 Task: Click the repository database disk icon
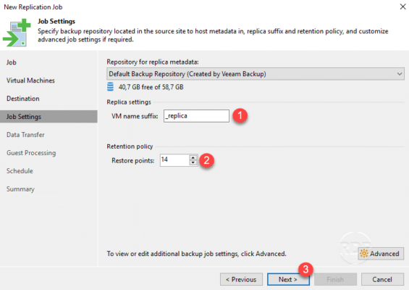(x=110, y=87)
